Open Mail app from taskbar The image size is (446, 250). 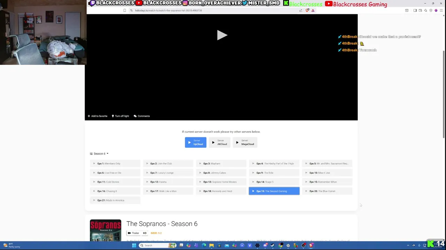point(227,245)
